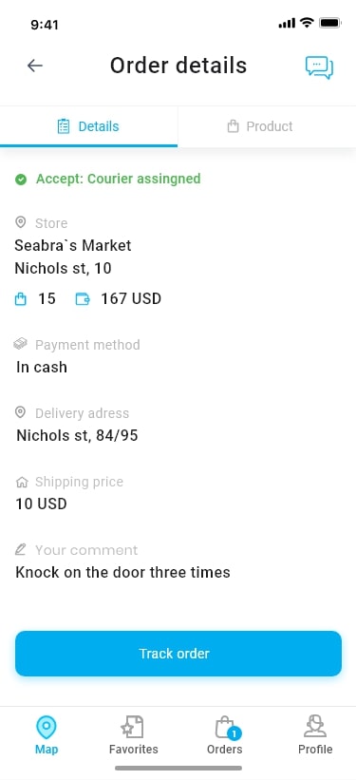Switch to the Product tab

pos(267,126)
